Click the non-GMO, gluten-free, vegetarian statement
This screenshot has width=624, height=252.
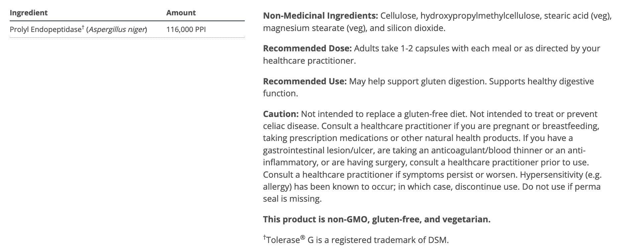tap(377, 219)
